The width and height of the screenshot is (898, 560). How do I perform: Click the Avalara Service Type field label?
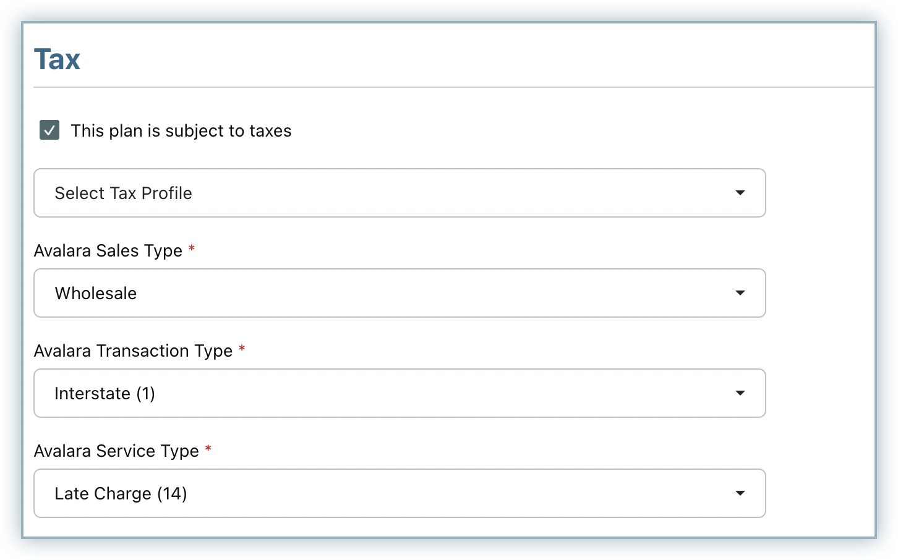point(116,451)
